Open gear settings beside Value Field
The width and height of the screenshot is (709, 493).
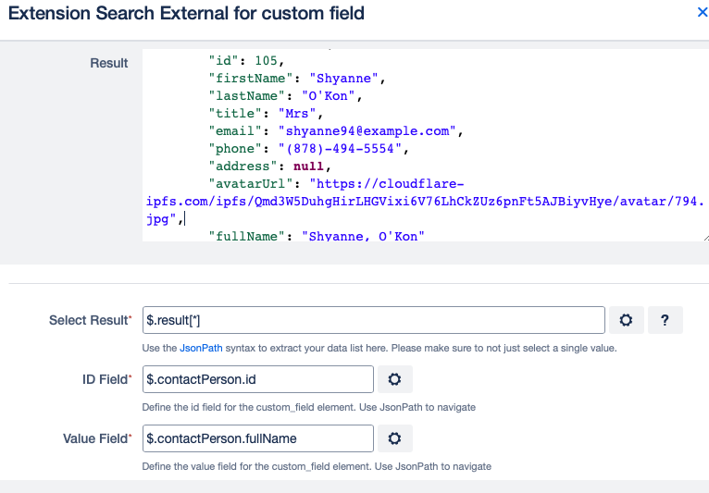394,438
